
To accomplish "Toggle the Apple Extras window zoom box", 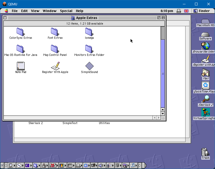I will coord(159,18).
